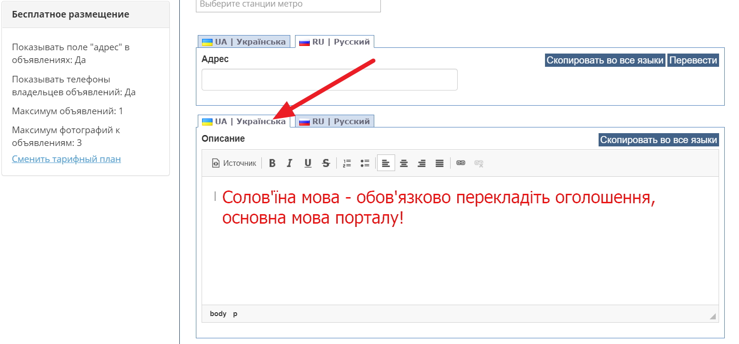Switch address to the UA Українська tab
739x344 pixels.
(x=244, y=42)
